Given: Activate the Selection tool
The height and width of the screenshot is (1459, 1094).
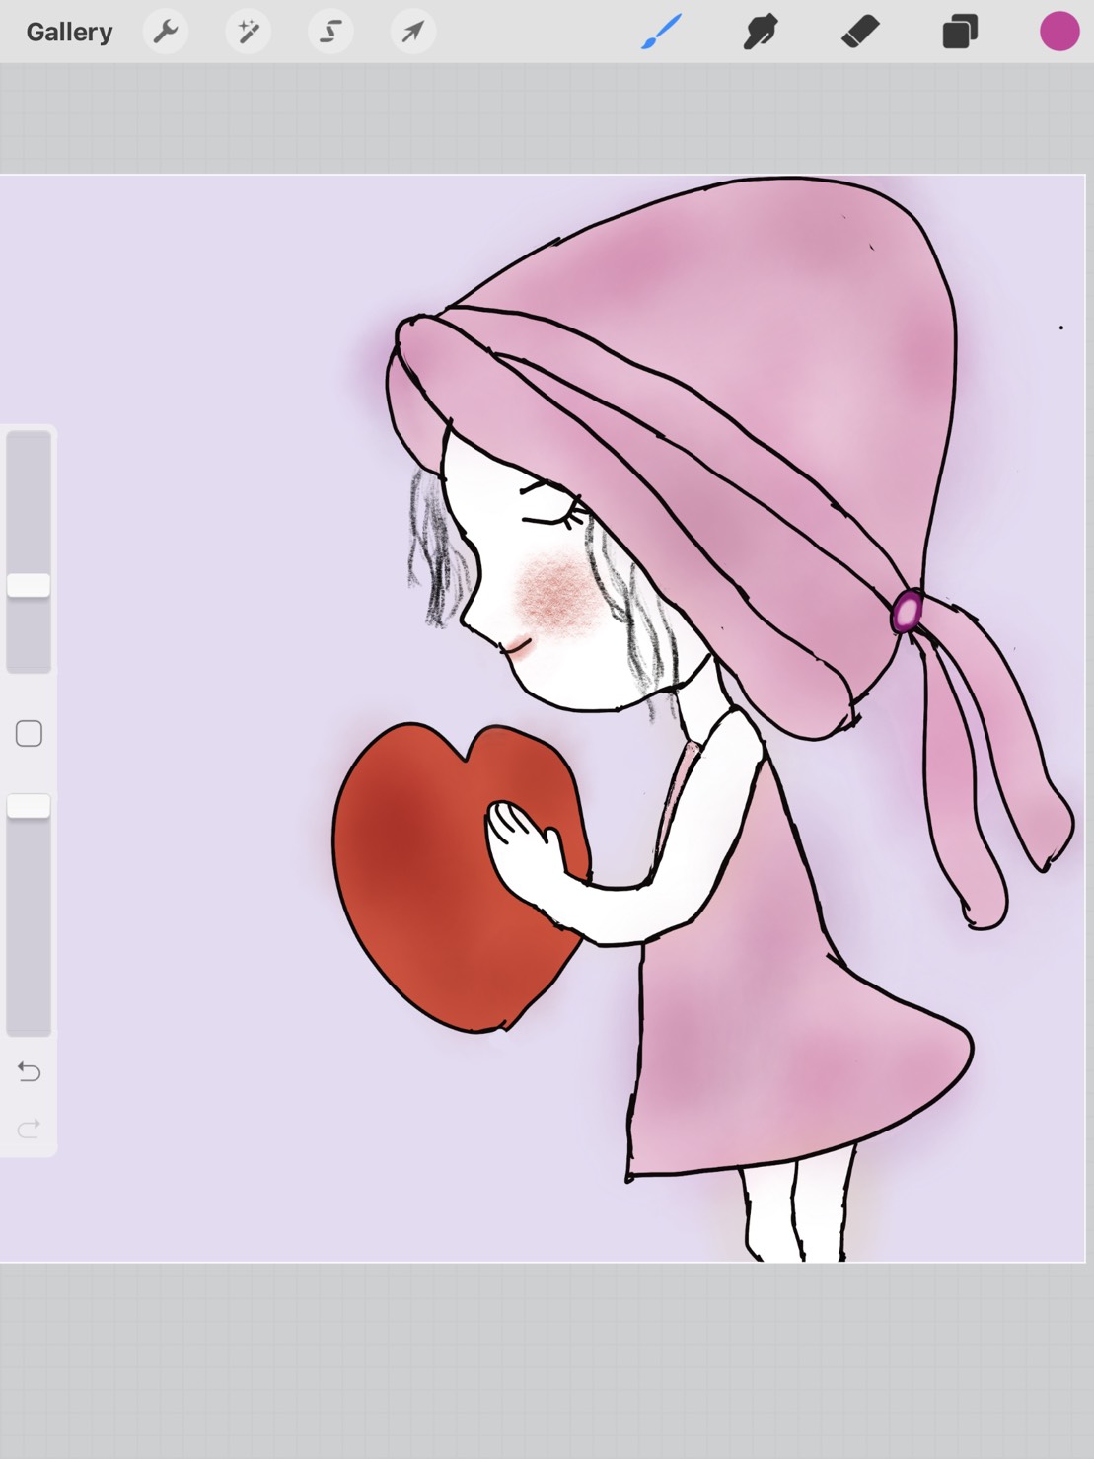Looking at the screenshot, I should point(330,32).
